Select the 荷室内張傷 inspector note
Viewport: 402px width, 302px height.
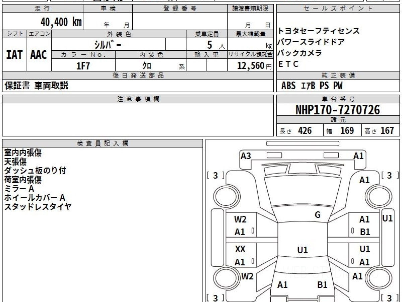click(23, 180)
